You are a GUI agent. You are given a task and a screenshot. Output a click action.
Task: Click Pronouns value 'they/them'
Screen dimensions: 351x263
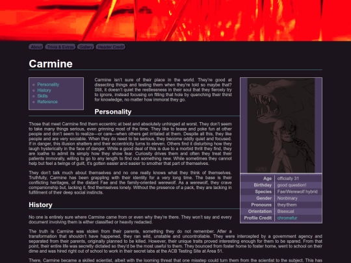(287, 205)
